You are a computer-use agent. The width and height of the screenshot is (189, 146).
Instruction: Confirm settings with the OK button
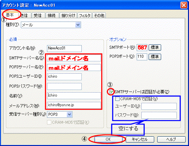(108, 139)
